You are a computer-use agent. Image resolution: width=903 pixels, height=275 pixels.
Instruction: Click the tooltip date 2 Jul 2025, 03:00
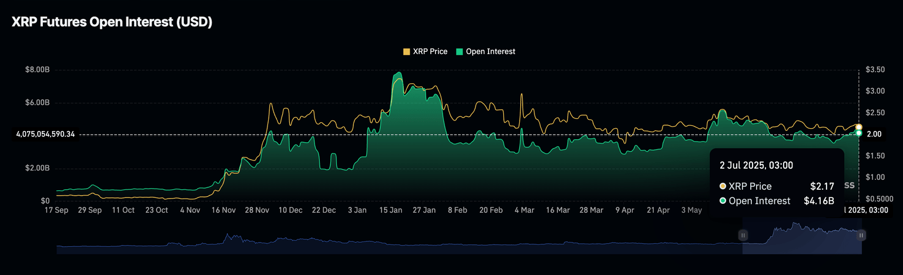click(x=756, y=166)
